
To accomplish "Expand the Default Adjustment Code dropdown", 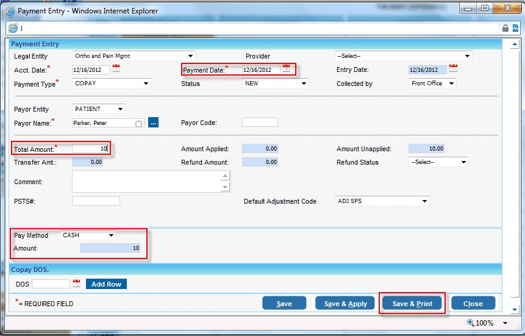I will 425,201.
